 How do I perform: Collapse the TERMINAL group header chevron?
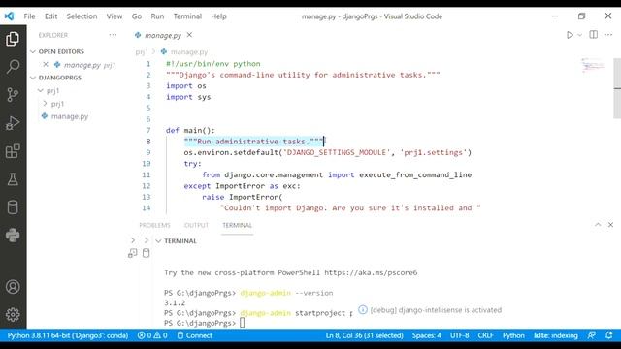pyautogui.click(x=158, y=241)
